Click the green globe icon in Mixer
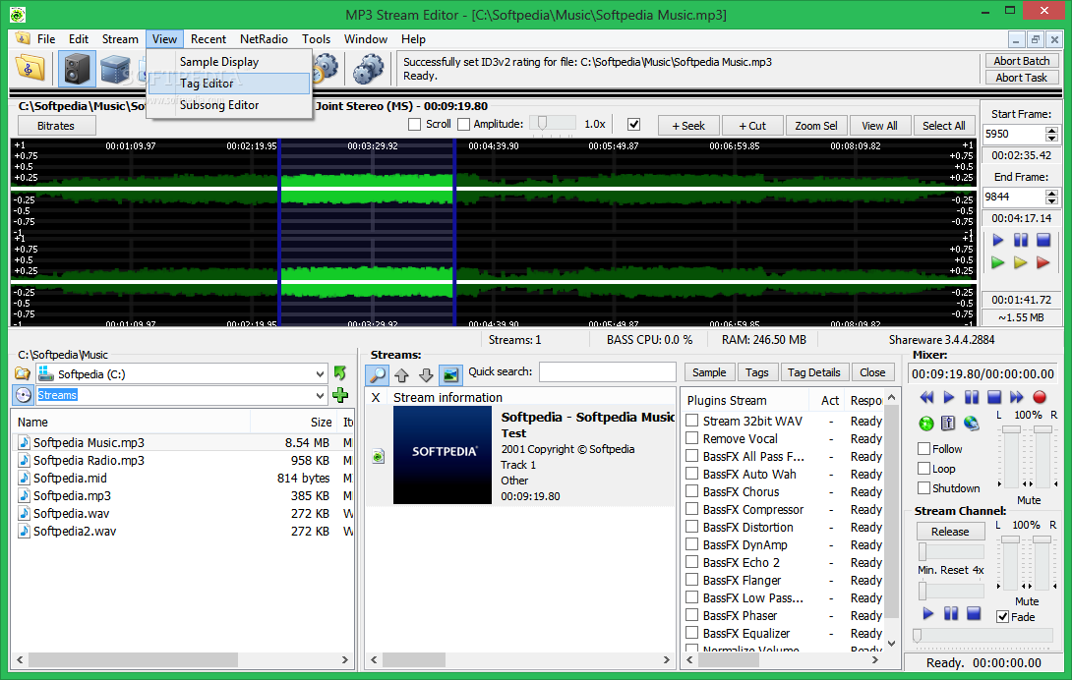The width and height of the screenshot is (1072, 680). pyautogui.click(x=926, y=424)
